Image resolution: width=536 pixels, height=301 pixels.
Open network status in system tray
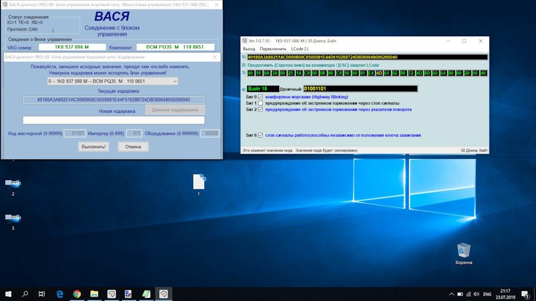tap(468, 294)
